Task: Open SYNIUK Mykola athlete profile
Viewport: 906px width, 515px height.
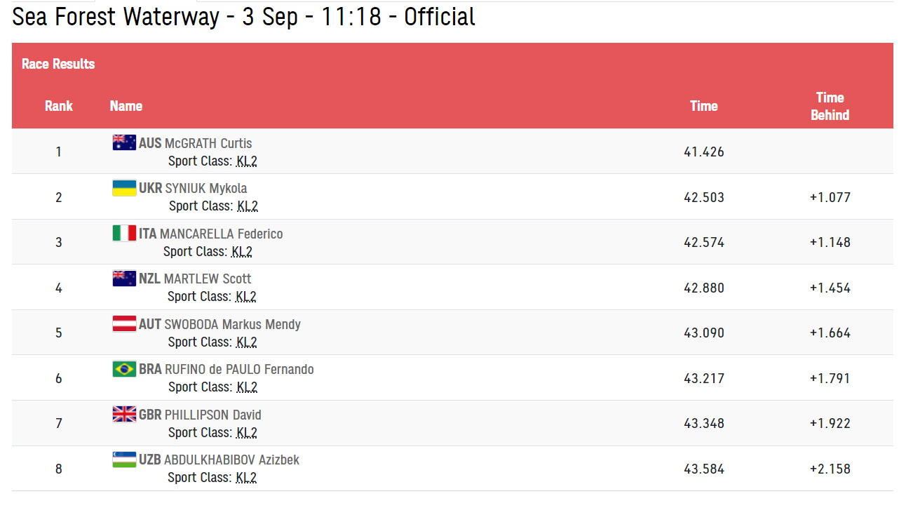Action: 205,188
